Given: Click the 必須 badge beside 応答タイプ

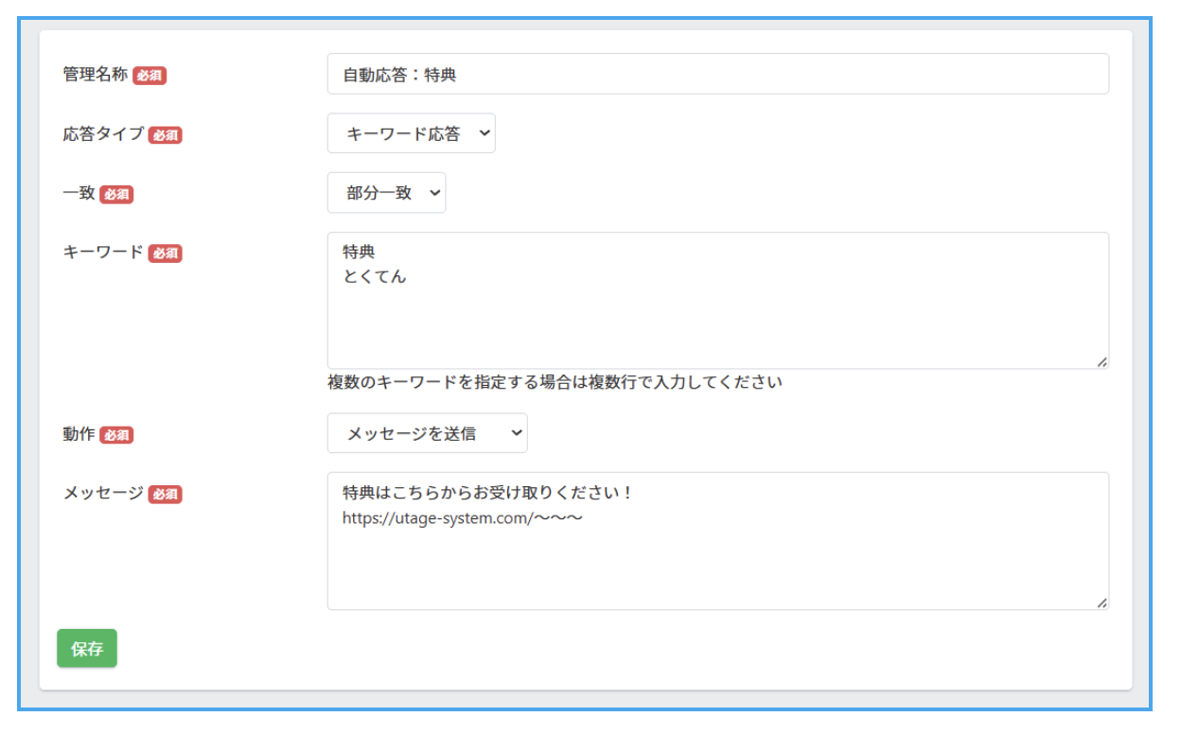Looking at the screenshot, I should (165, 135).
